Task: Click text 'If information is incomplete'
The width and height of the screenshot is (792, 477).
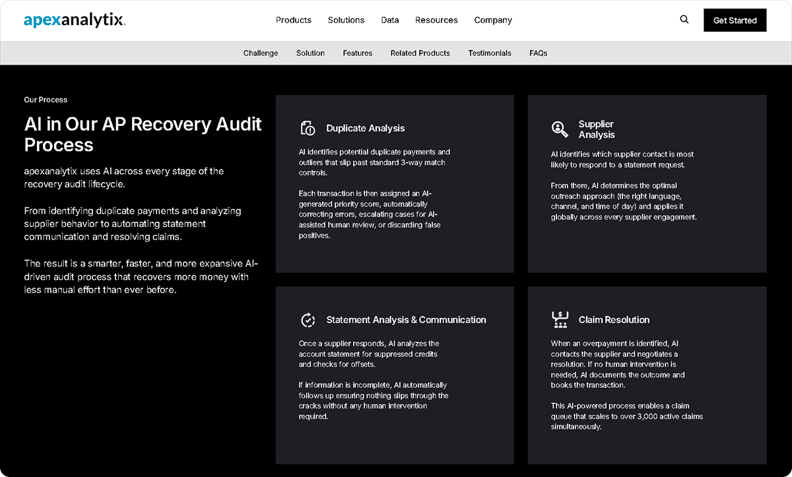Action: pos(374,400)
